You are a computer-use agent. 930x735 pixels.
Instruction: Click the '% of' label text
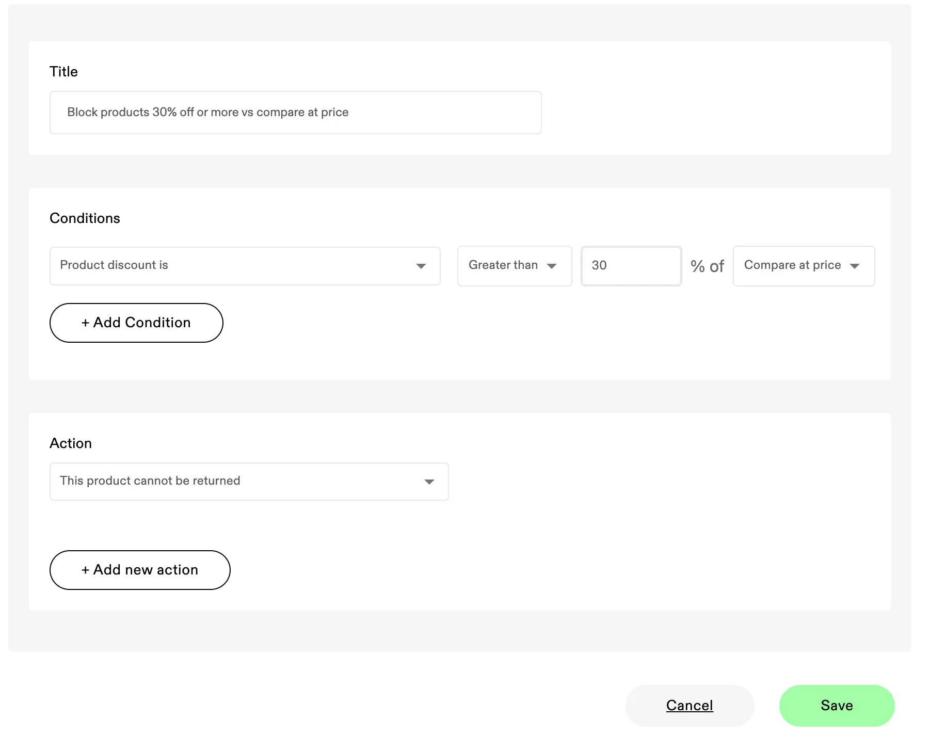[707, 266]
